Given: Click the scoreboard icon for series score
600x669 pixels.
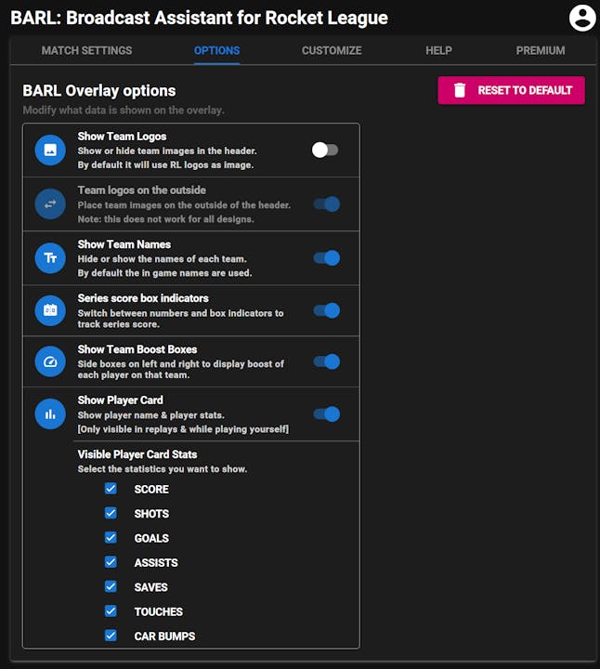Looking at the screenshot, I should (50, 310).
